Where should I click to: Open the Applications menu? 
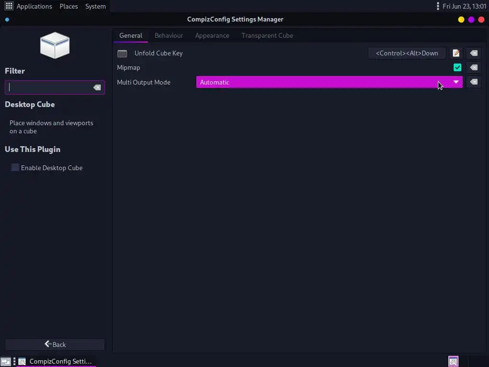coord(34,6)
